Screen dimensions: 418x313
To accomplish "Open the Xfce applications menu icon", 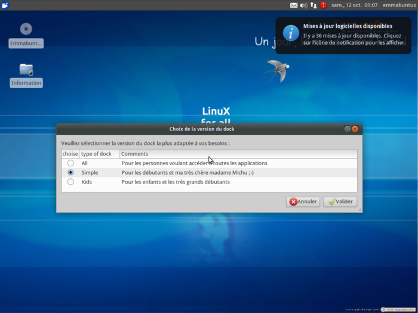I will (5, 5).
